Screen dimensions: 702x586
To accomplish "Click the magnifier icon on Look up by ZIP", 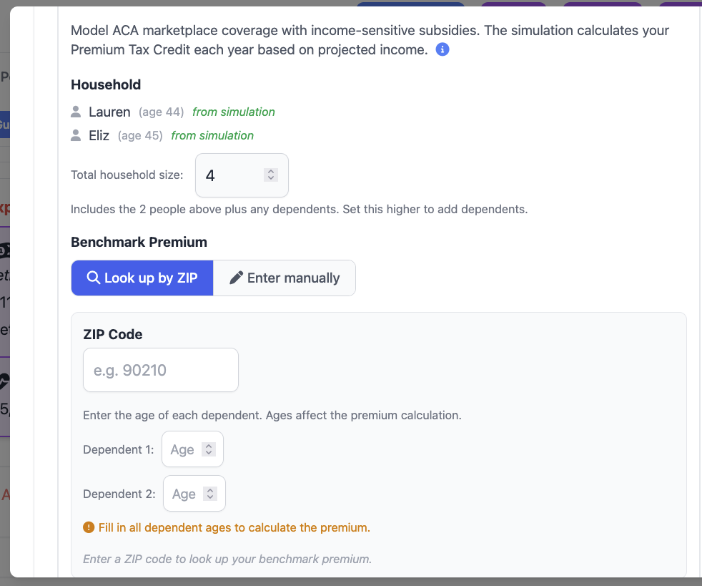I will point(93,278).
